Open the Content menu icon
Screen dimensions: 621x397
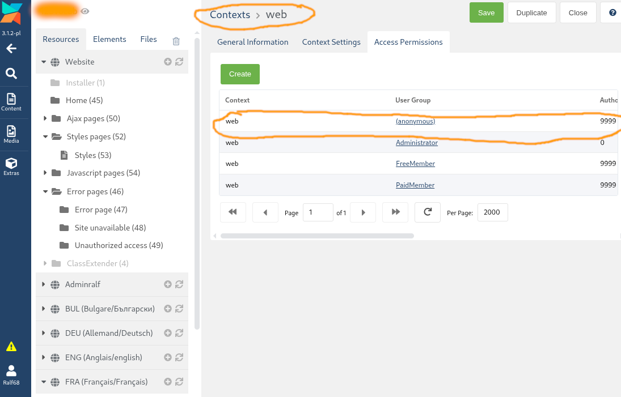point(11,102)
